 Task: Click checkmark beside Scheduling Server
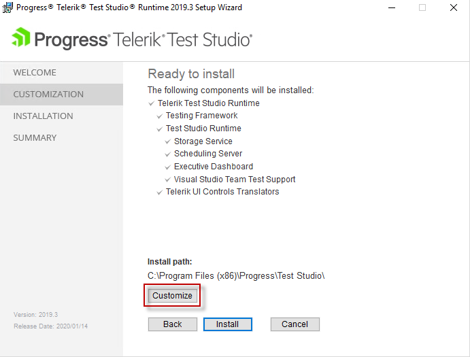tap(167, 154)
